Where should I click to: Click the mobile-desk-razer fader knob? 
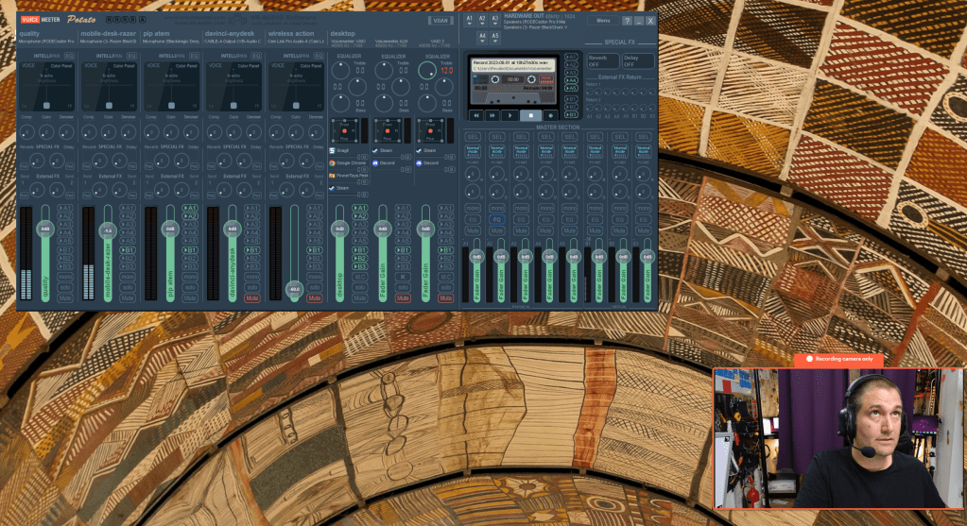point(108,231)
